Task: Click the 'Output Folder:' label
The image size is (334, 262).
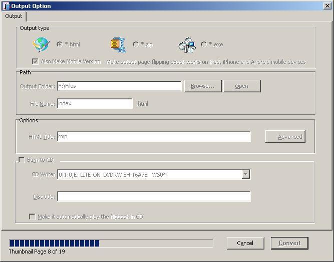Action: pos(37,86)
